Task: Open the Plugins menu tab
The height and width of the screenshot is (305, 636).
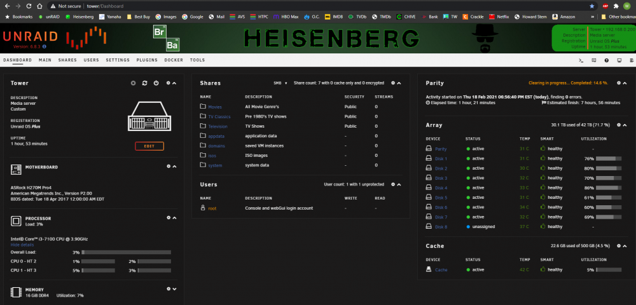Action: tap(147, 60)
